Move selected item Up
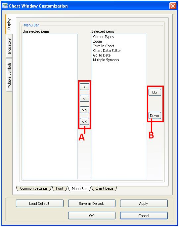 tap(155, 93)
